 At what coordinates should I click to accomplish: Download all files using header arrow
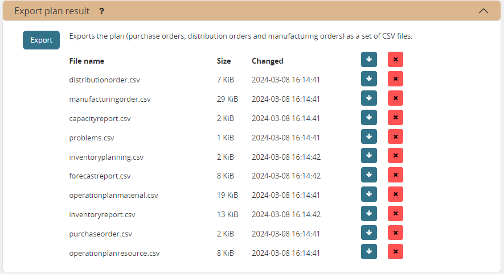[x=368, y=60]
